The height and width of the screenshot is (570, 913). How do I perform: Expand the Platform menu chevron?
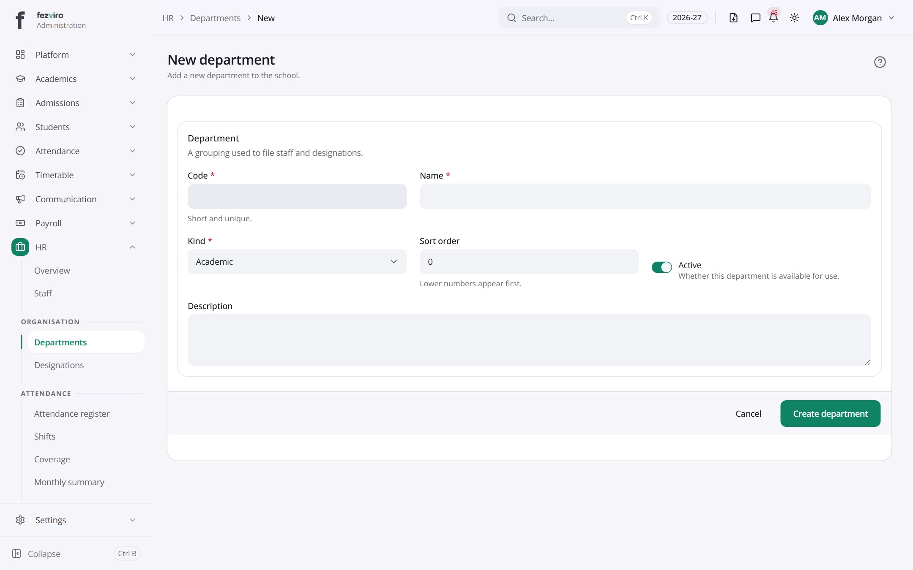tap(132, 54)
